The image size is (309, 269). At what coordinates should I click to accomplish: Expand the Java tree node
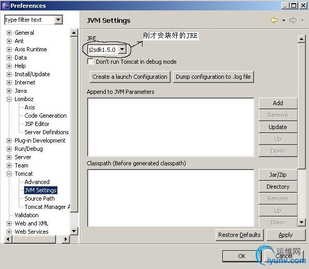pos(9,91)
